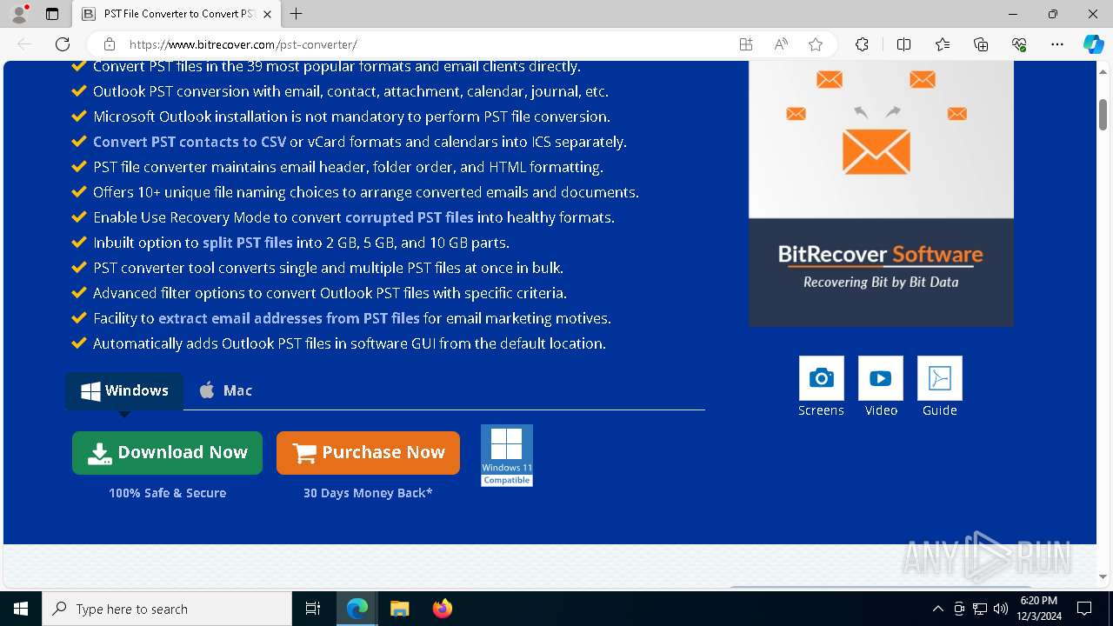The height and width of the screenshot is (626, 1113).
Task: Switch to the Mac platform tab
Action: 225,390
